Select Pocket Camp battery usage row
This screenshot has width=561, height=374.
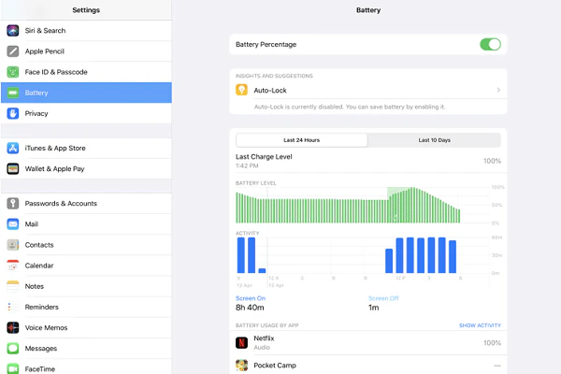[x=368, y=365]
